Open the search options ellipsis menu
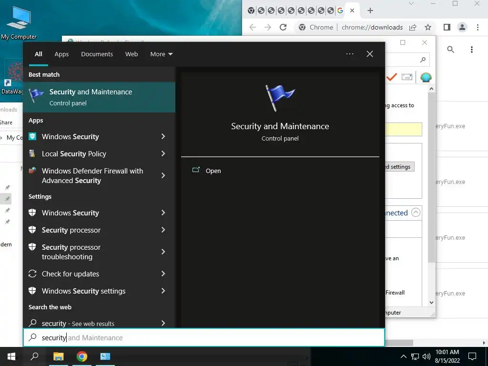 pyautogui.click(x=349, y=54)
